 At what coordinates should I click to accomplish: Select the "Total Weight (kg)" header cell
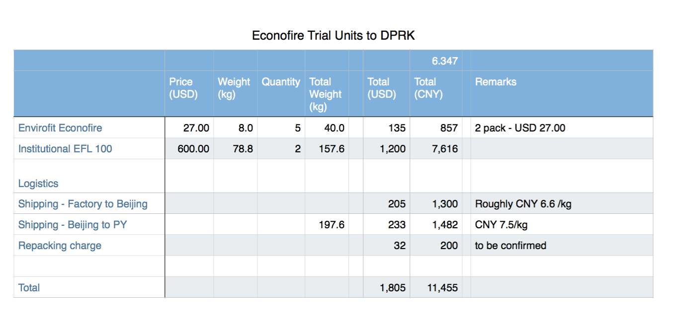point(326,94)
